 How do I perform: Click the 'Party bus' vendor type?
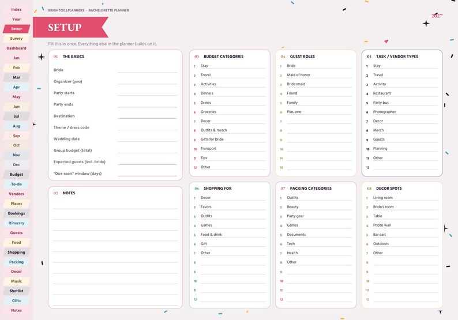pos(381,103)
